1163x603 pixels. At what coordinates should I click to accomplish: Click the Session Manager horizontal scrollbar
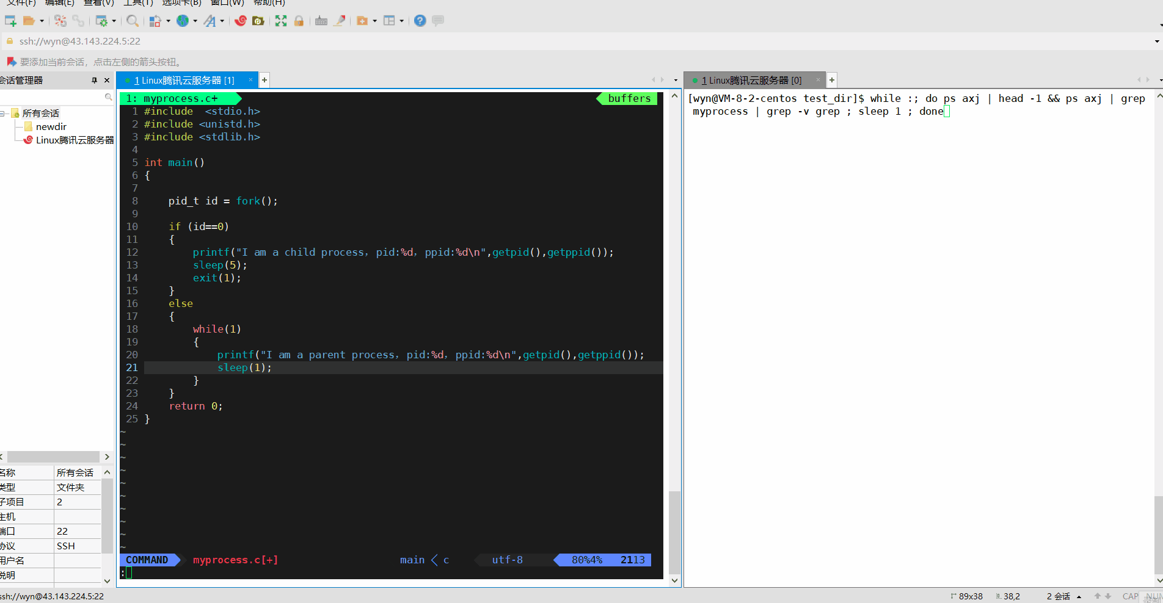53,457
